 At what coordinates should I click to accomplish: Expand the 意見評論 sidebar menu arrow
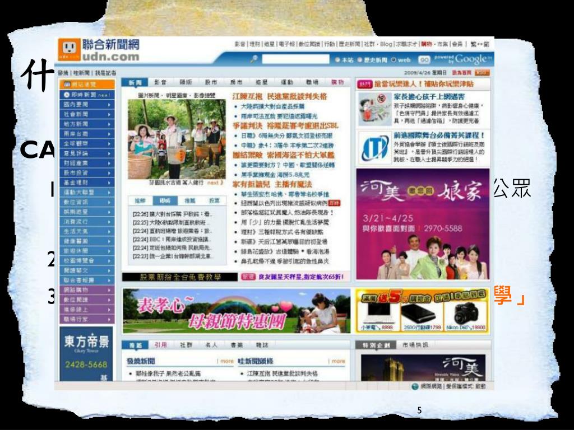(109, 153)
